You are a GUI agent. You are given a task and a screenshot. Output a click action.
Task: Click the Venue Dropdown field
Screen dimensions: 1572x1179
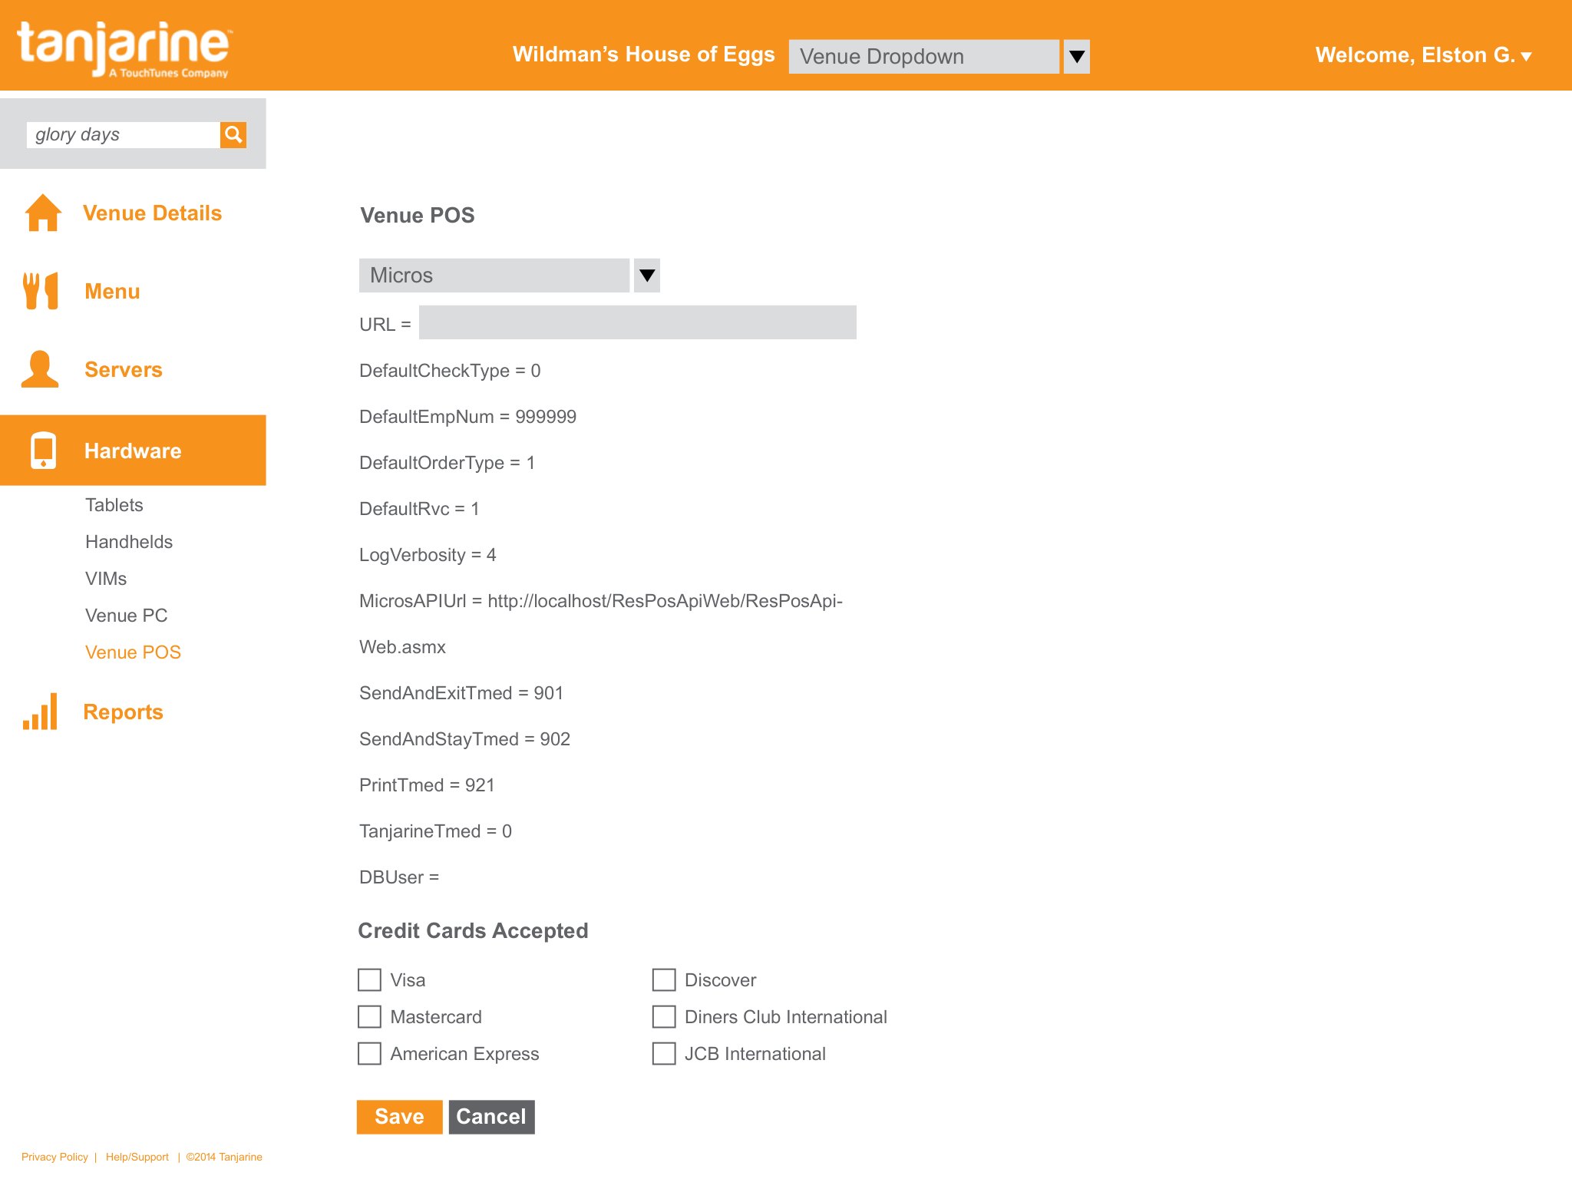924,57
